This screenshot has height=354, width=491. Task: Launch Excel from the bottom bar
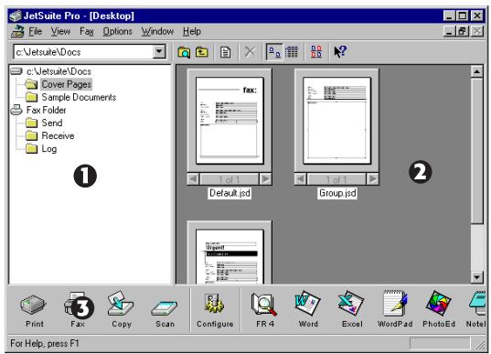(x=351, y=304)
